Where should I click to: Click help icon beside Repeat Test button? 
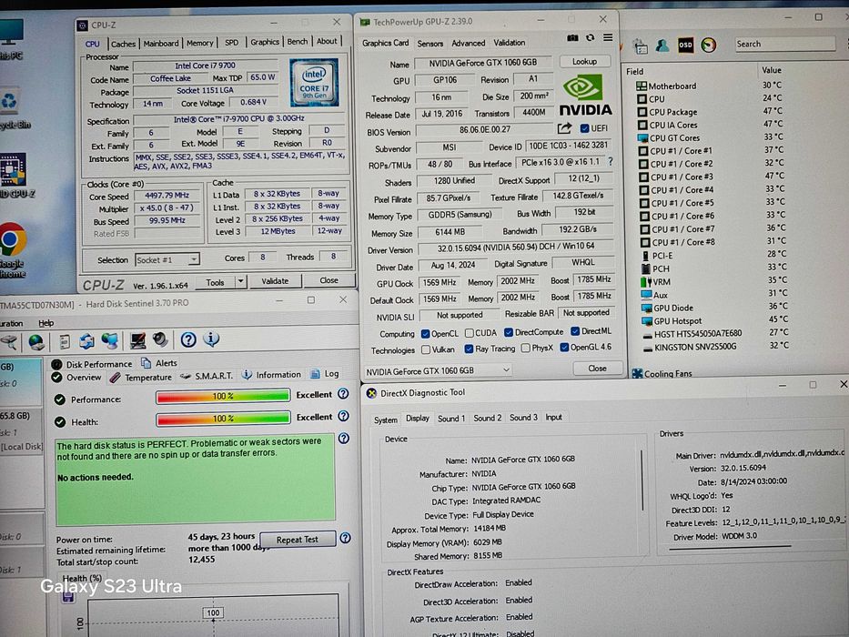[346, 538]
